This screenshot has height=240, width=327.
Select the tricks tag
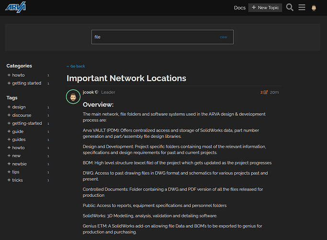point(28,180)
